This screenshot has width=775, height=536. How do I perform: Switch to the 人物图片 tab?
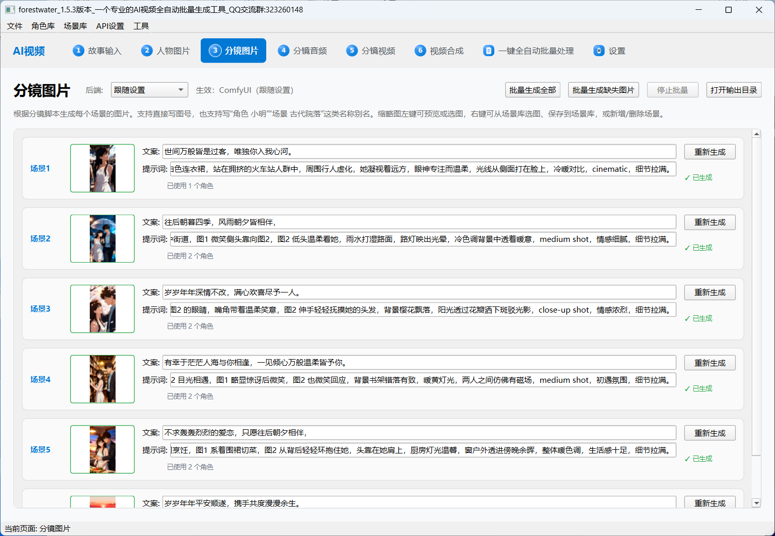pos(166,51)
